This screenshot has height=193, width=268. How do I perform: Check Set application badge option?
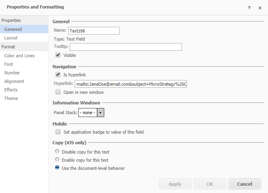pos(58,132)
